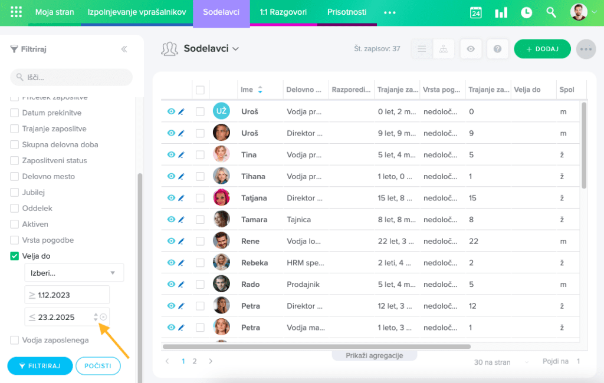Click the pencil edit icon for Tamara
This screenshot has width=604, height=383.
[x=181, y=219]
